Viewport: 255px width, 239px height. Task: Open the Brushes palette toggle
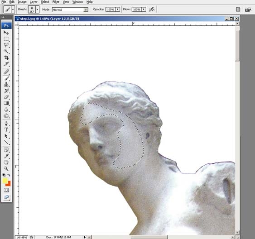(238, 10)
